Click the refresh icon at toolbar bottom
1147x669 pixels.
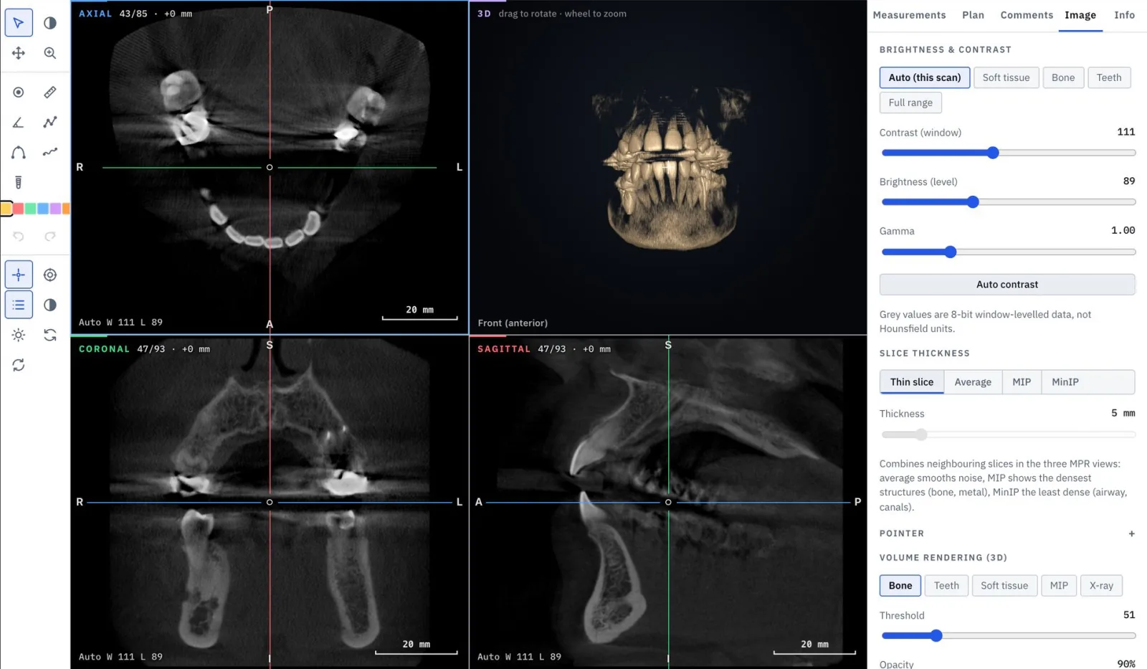click(19, 366)
